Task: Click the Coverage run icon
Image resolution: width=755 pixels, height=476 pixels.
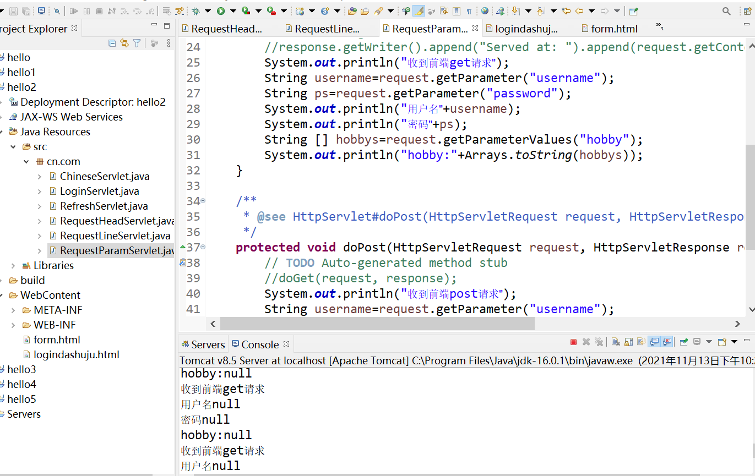Action: coord(245,11)
